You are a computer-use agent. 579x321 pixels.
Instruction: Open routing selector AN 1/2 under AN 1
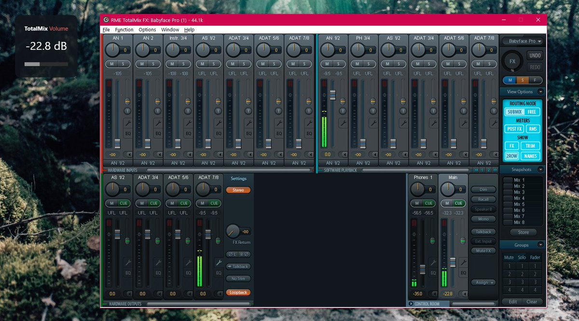click(x=119, y=163)
